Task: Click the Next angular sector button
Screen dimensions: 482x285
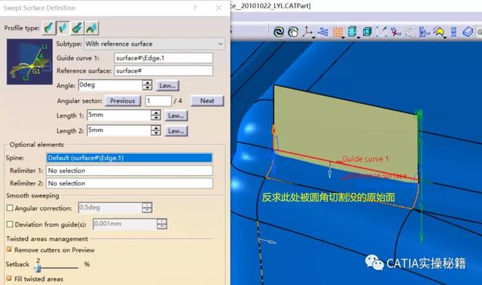Action: pyautogui.click(x=207, y=101)
